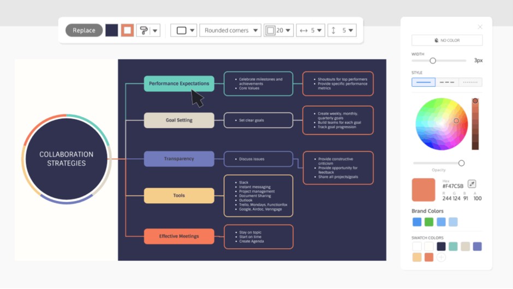
Task: Select the dashed line style
Action: click(x=447, y=82)
